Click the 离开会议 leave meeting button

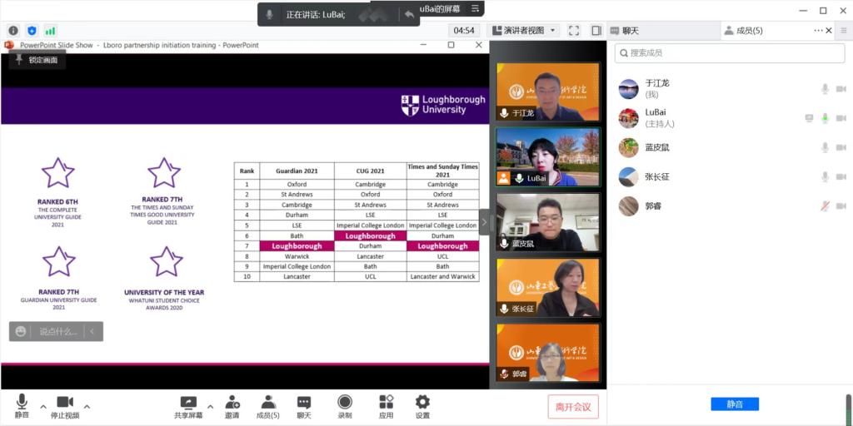[573, 406]
